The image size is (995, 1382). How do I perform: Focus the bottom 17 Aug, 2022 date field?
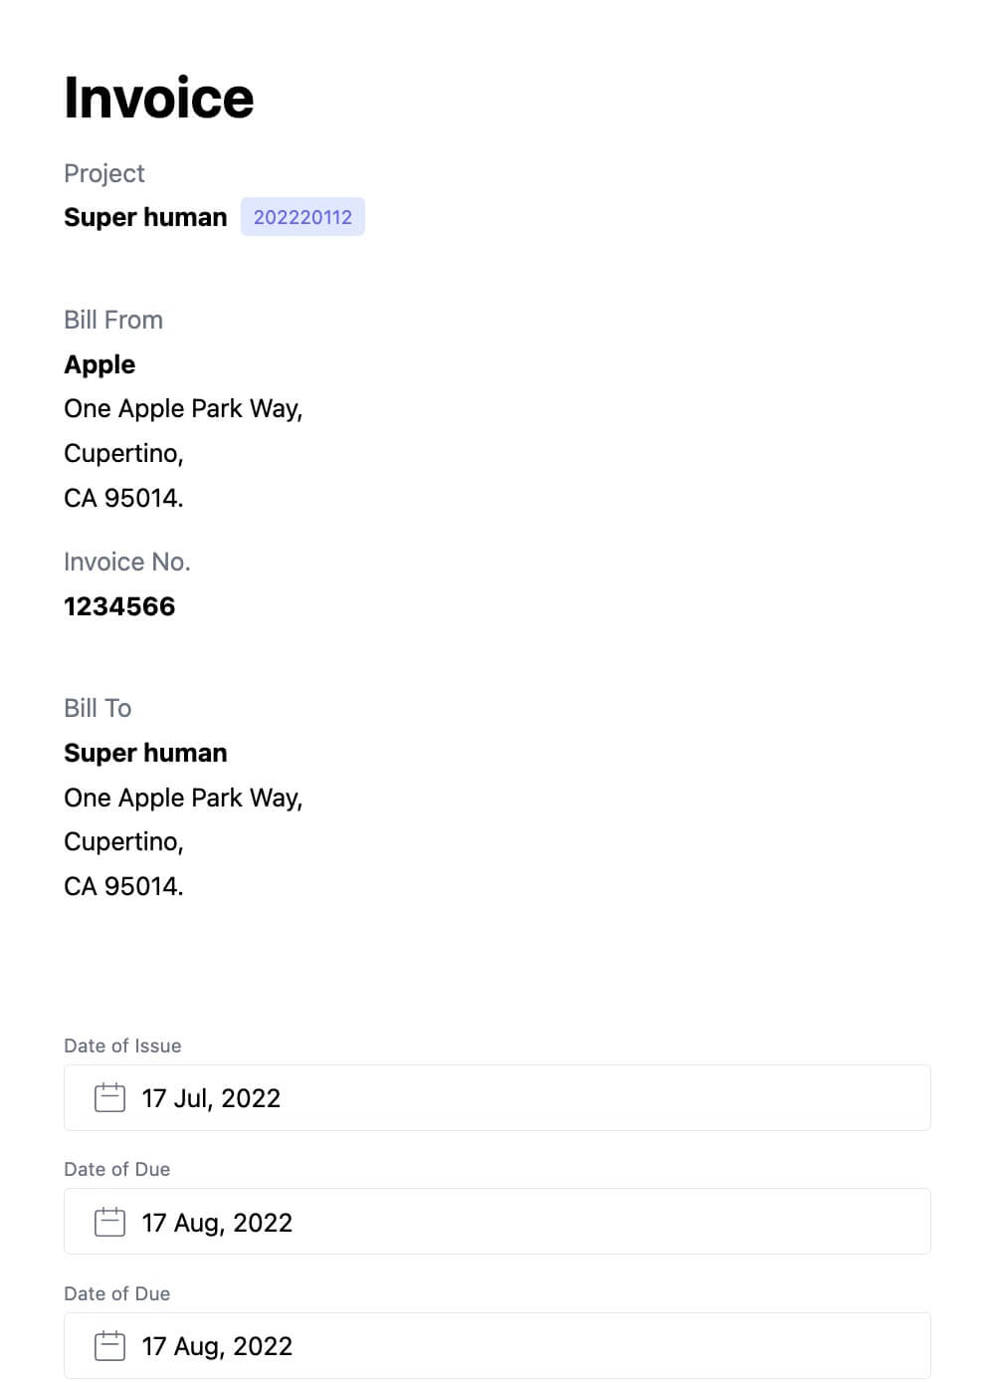click(x=497, y=1345)
